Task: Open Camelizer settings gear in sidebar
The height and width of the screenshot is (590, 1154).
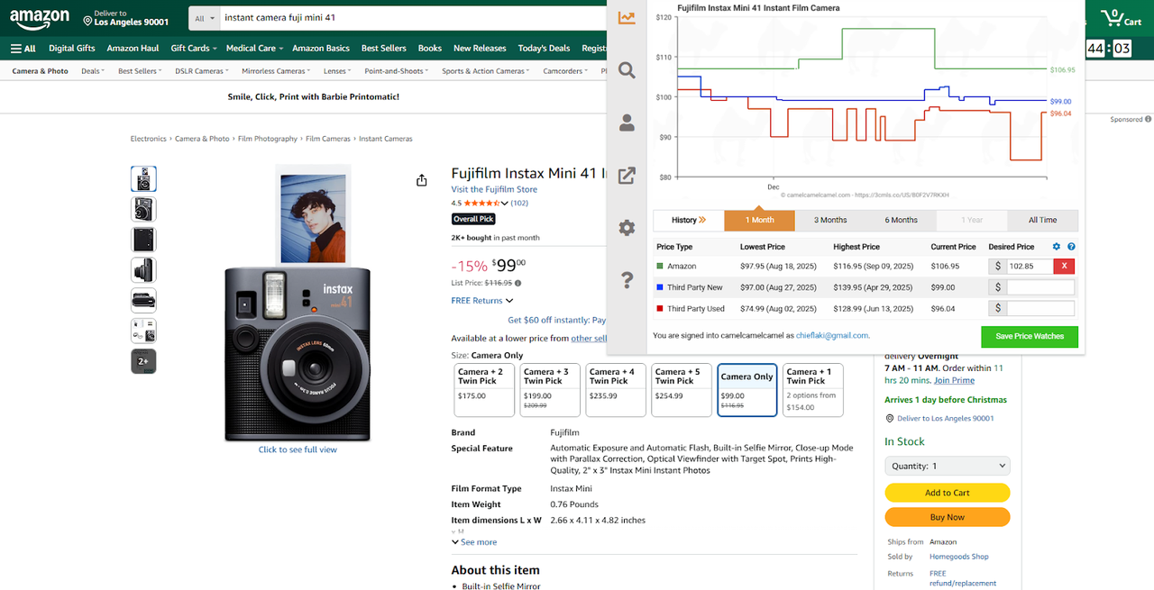Action: tap(627, 228)
